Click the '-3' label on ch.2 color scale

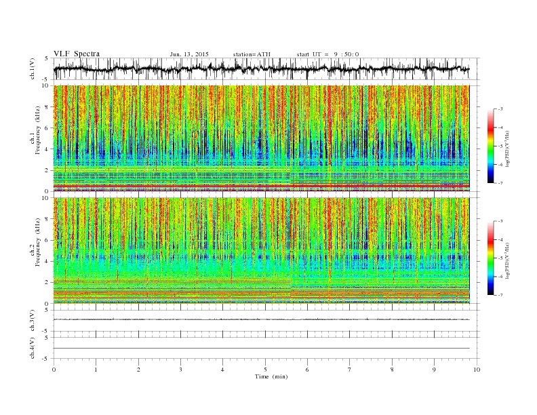[500, 221]
